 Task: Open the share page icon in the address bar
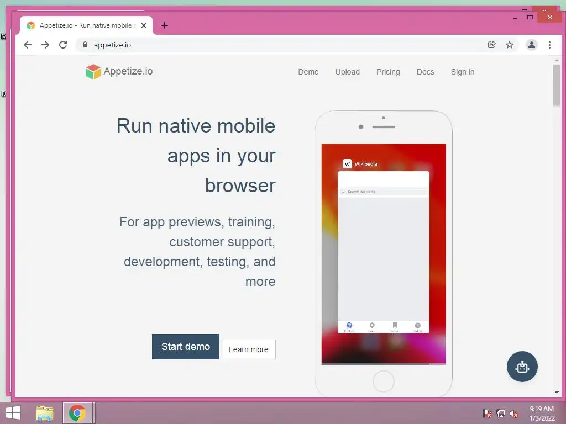pyautogui.click(x=491, y=45)
